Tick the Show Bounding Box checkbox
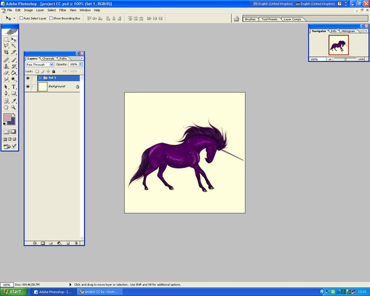Screen dimensions: 370x296 point(51,18)
